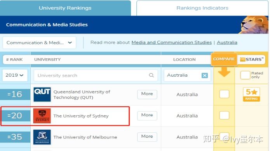Select the QS STARS column button

[251, 60]
